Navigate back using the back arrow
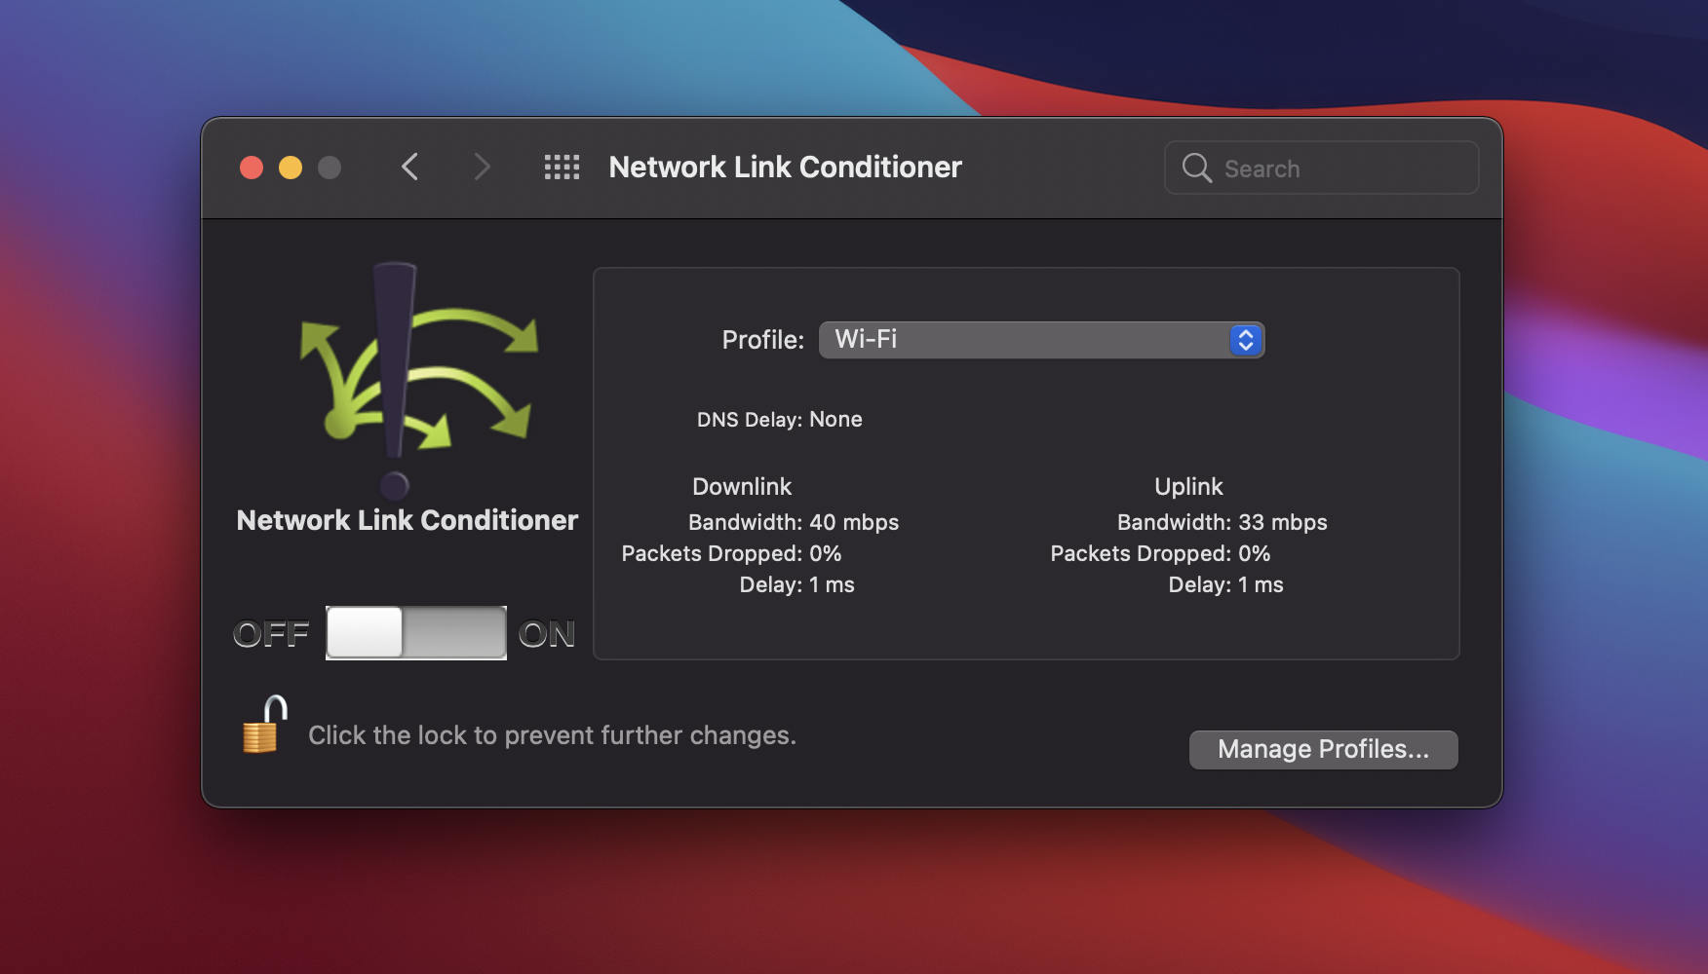Image resolution: width=1708 pixels, height=974 pixels. click(x=409, y=167)
